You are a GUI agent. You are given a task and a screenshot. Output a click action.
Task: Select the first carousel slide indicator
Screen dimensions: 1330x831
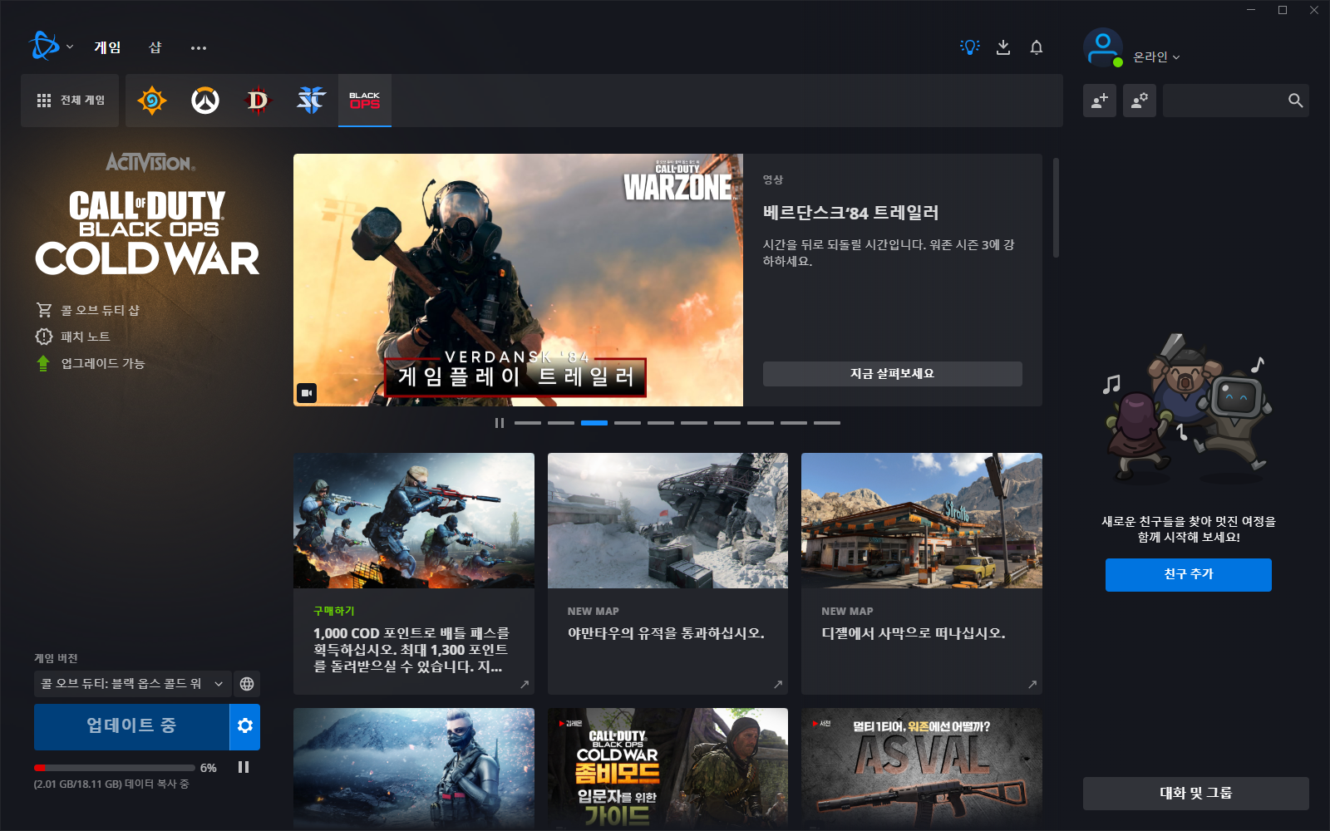click(528, 423)
